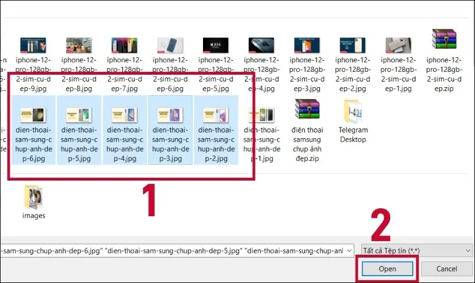Click the label iphone-12-pro-128gb-2-sim-cu-dep-1.jpg
This screenshot has height=283, width=475.
[x=398, y=74]
